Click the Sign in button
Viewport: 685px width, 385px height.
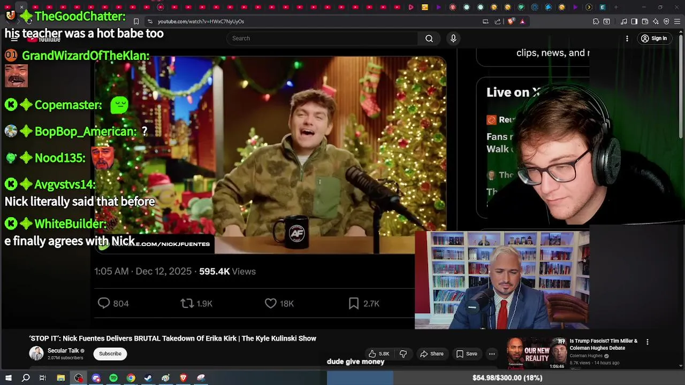pos(654,38)
